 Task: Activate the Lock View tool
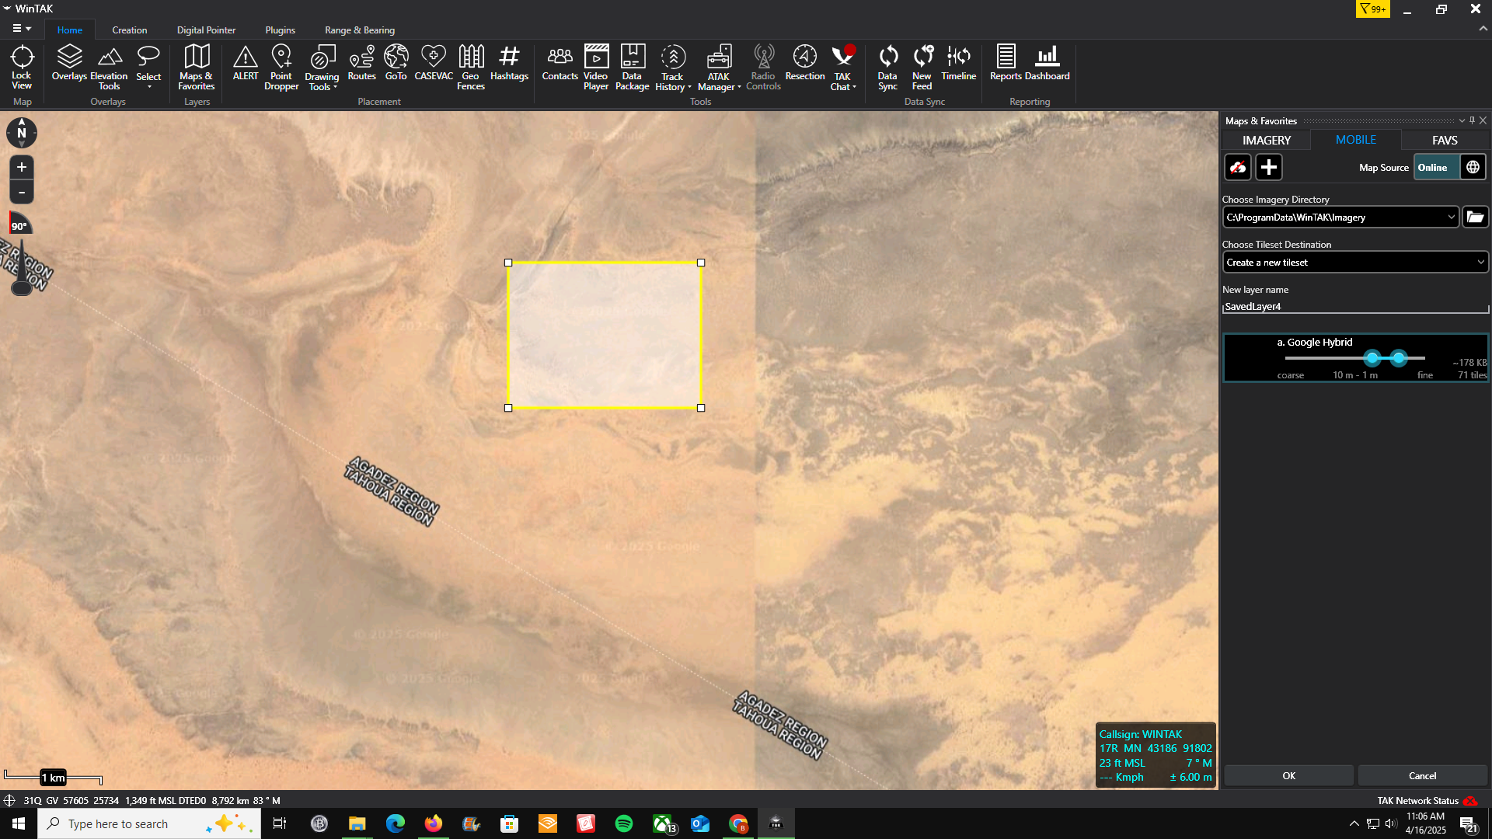tap(22, 67)
